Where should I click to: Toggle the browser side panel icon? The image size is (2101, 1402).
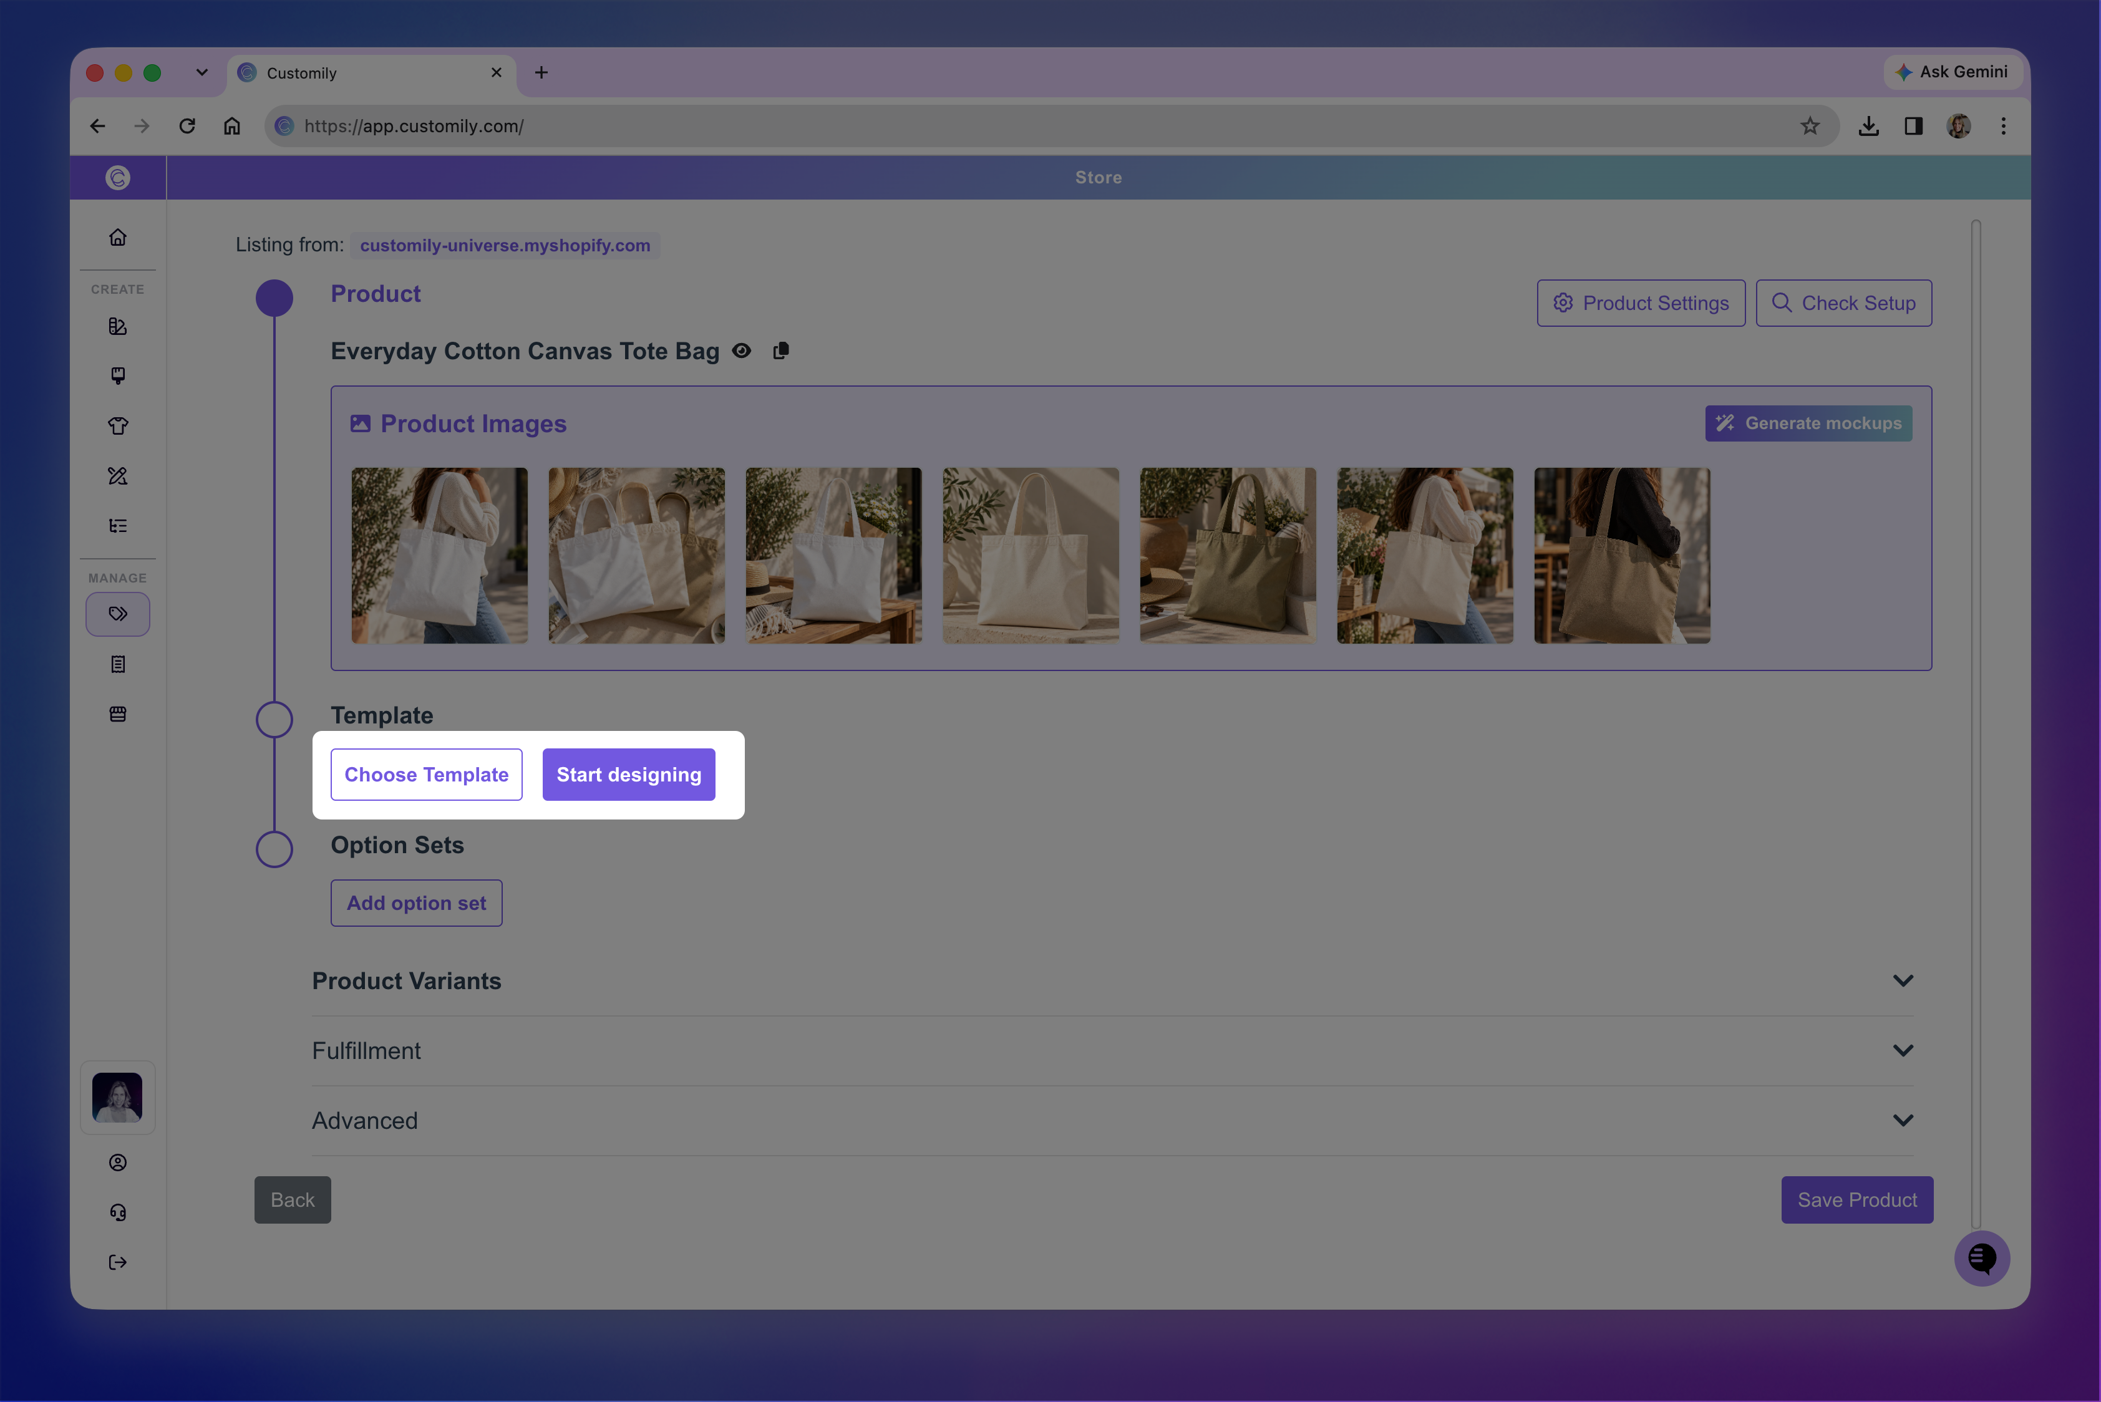(1913, 126)
